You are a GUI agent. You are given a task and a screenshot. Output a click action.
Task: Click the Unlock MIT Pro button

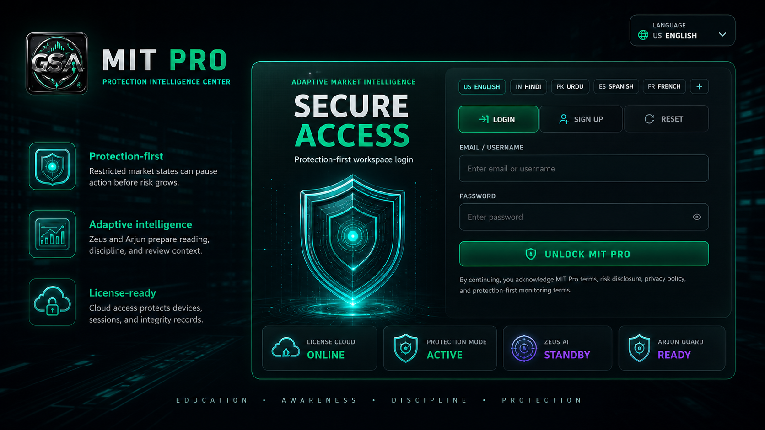click(x=584, y=254)
